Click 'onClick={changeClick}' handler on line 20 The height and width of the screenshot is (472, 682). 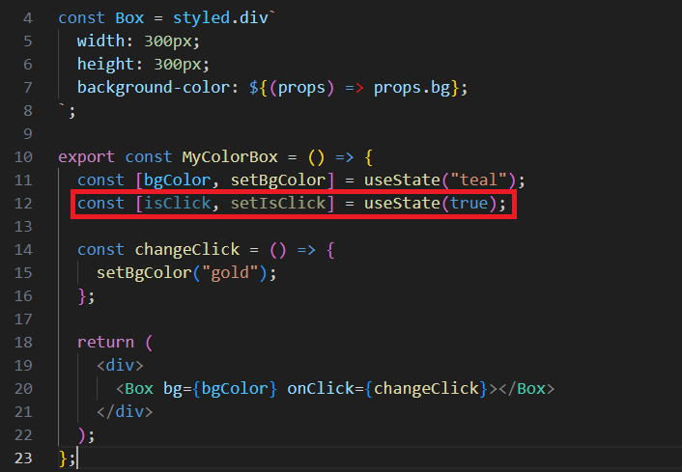387,389
